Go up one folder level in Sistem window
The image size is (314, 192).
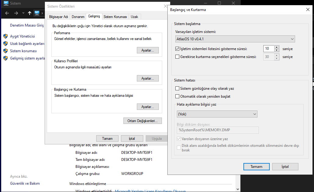30,13
